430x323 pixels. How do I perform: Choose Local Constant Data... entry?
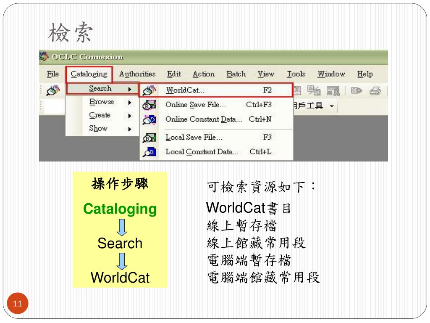tap(216, 151)
